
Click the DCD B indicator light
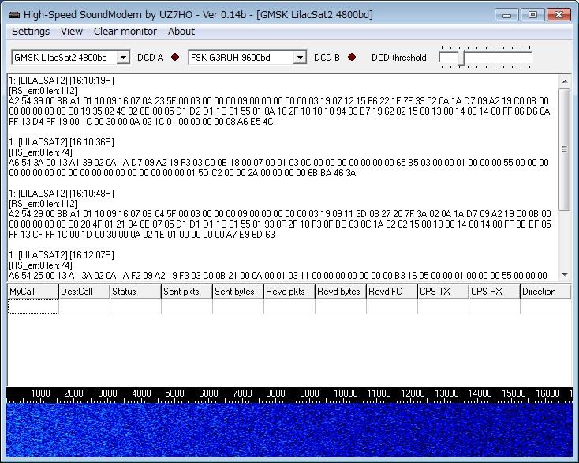(352, 57)
